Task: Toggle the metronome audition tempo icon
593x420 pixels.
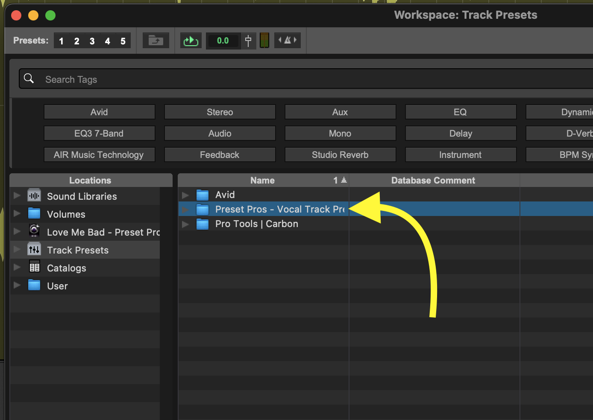Action: tap(288, 40)
